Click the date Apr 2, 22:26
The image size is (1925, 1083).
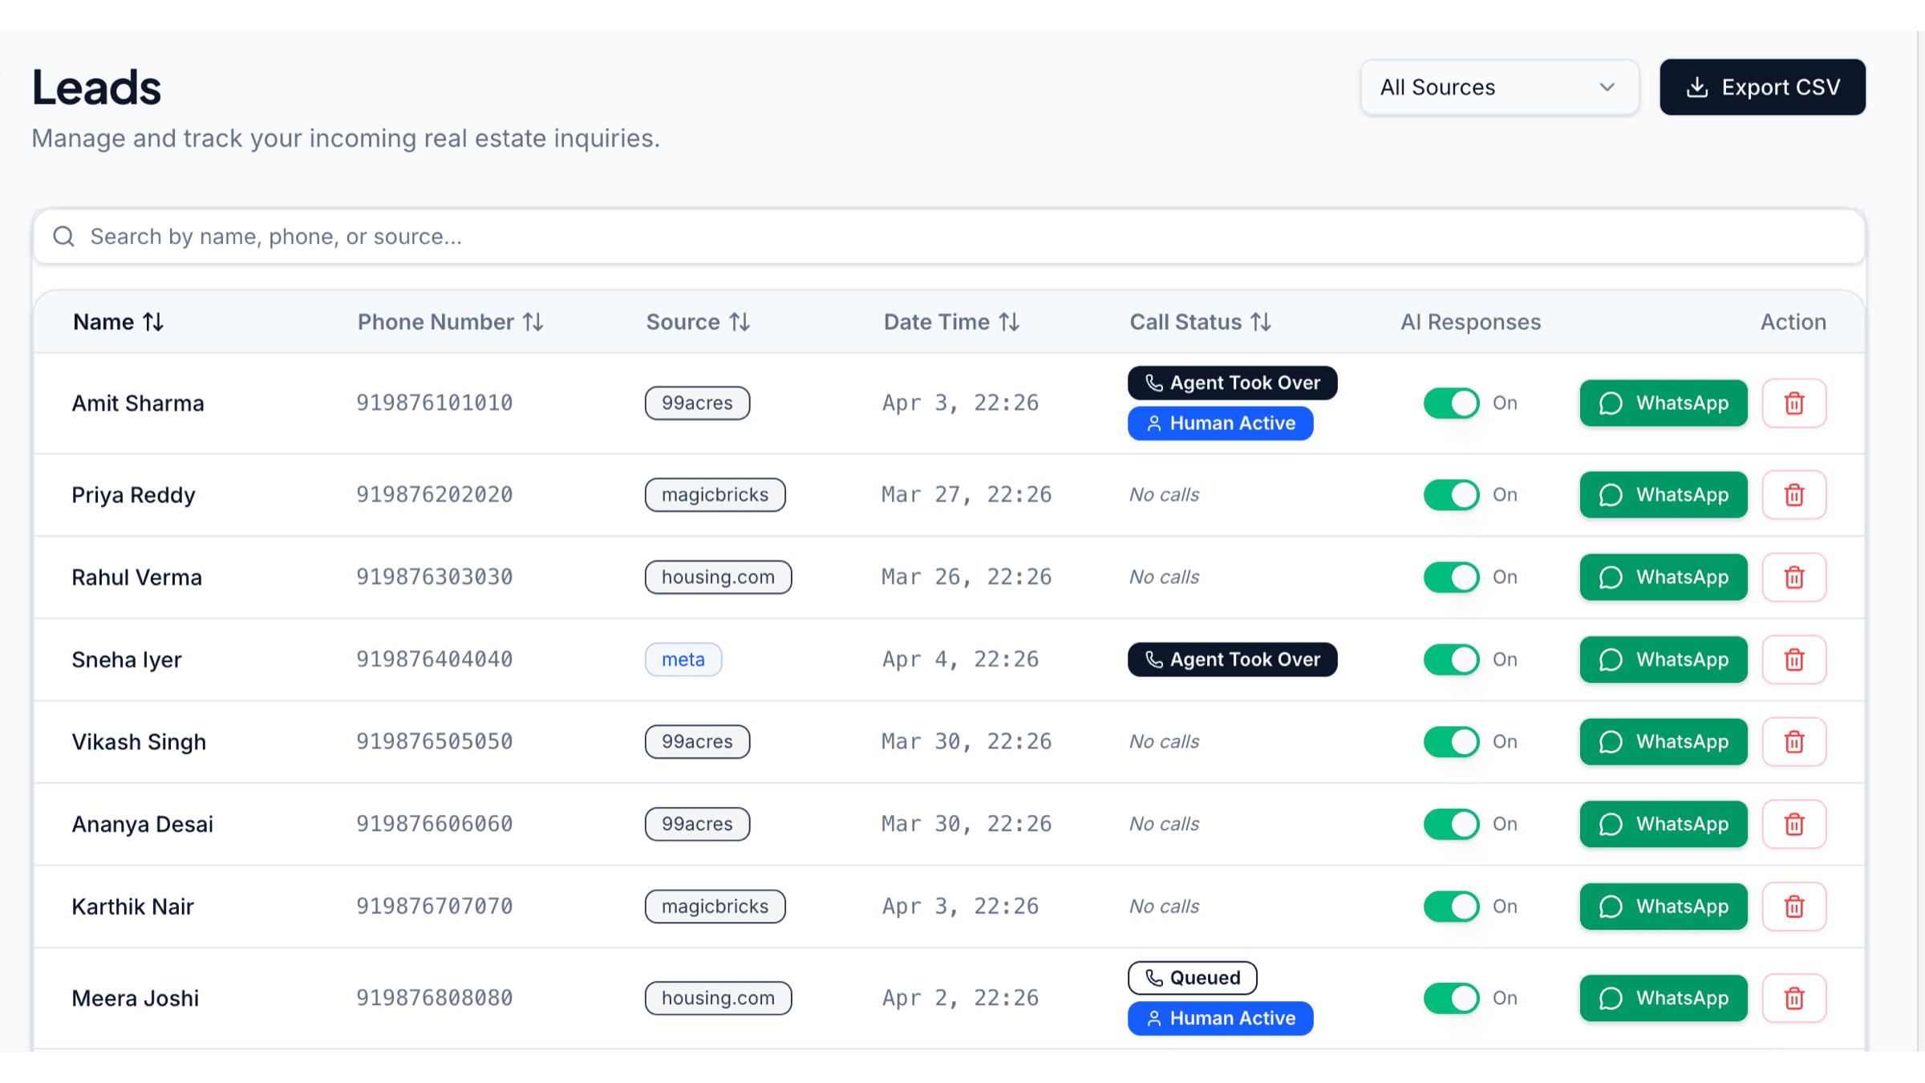tap(960, 998)
